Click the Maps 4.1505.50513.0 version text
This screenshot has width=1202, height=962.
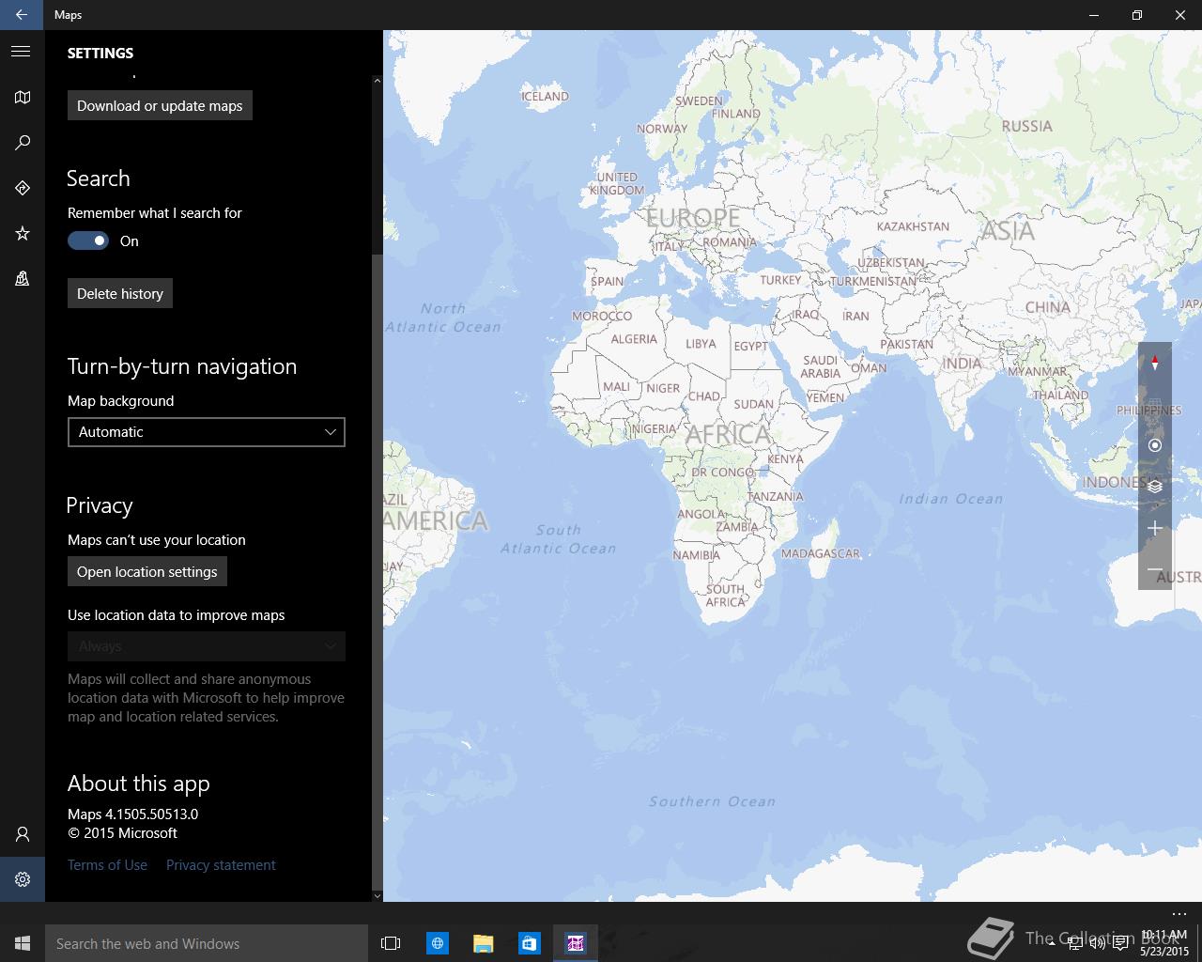(132, 815)
